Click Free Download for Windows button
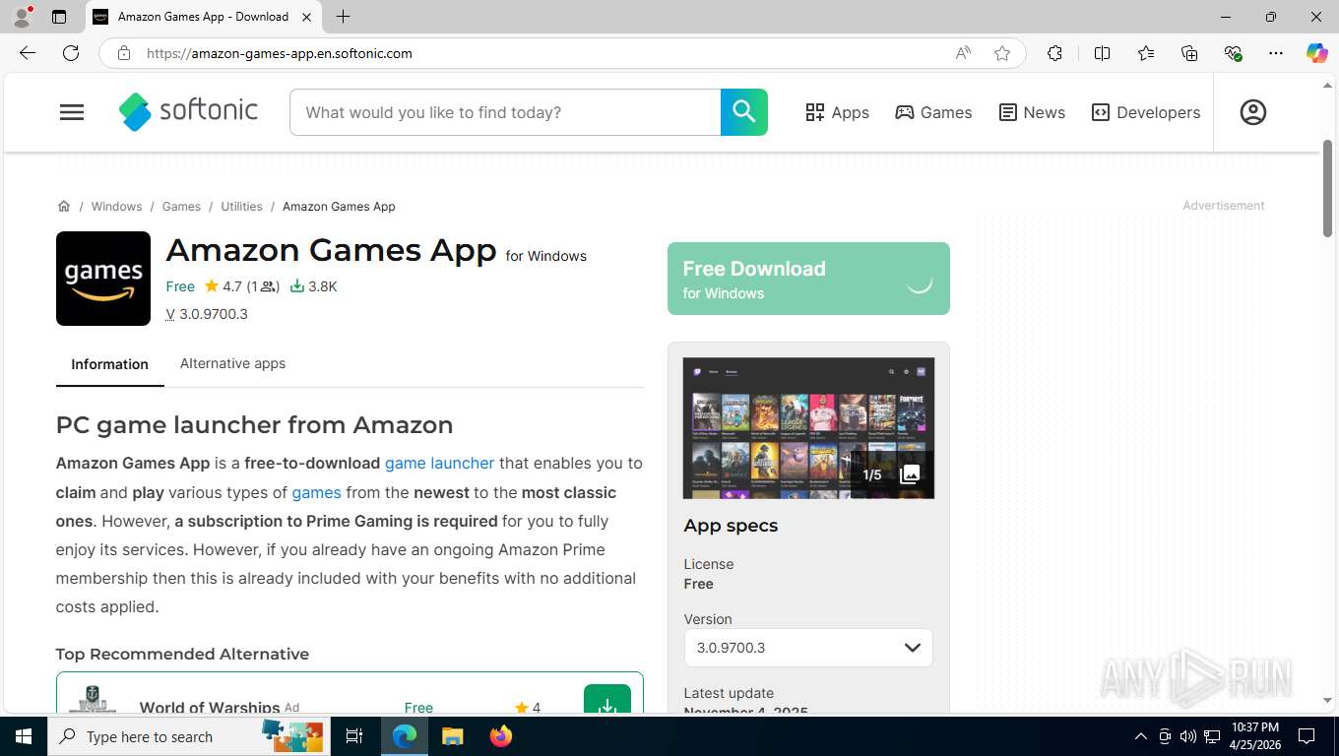 pyautogui.click(x=808, y=279)
